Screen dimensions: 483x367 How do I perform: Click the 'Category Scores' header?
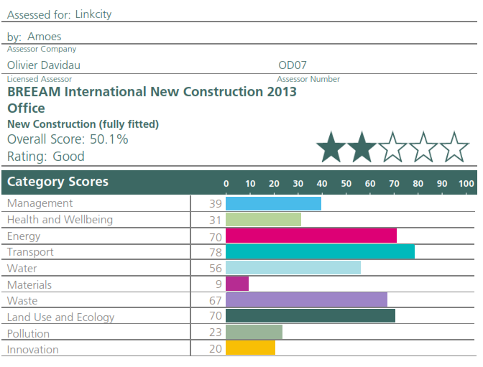(57, 182)
